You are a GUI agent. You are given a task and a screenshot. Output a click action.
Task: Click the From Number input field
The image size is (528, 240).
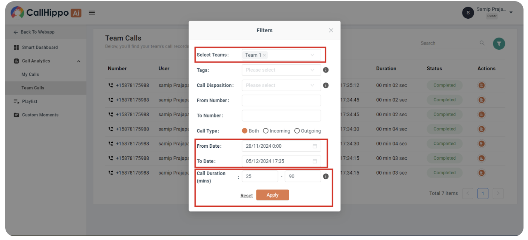[281, 101]
